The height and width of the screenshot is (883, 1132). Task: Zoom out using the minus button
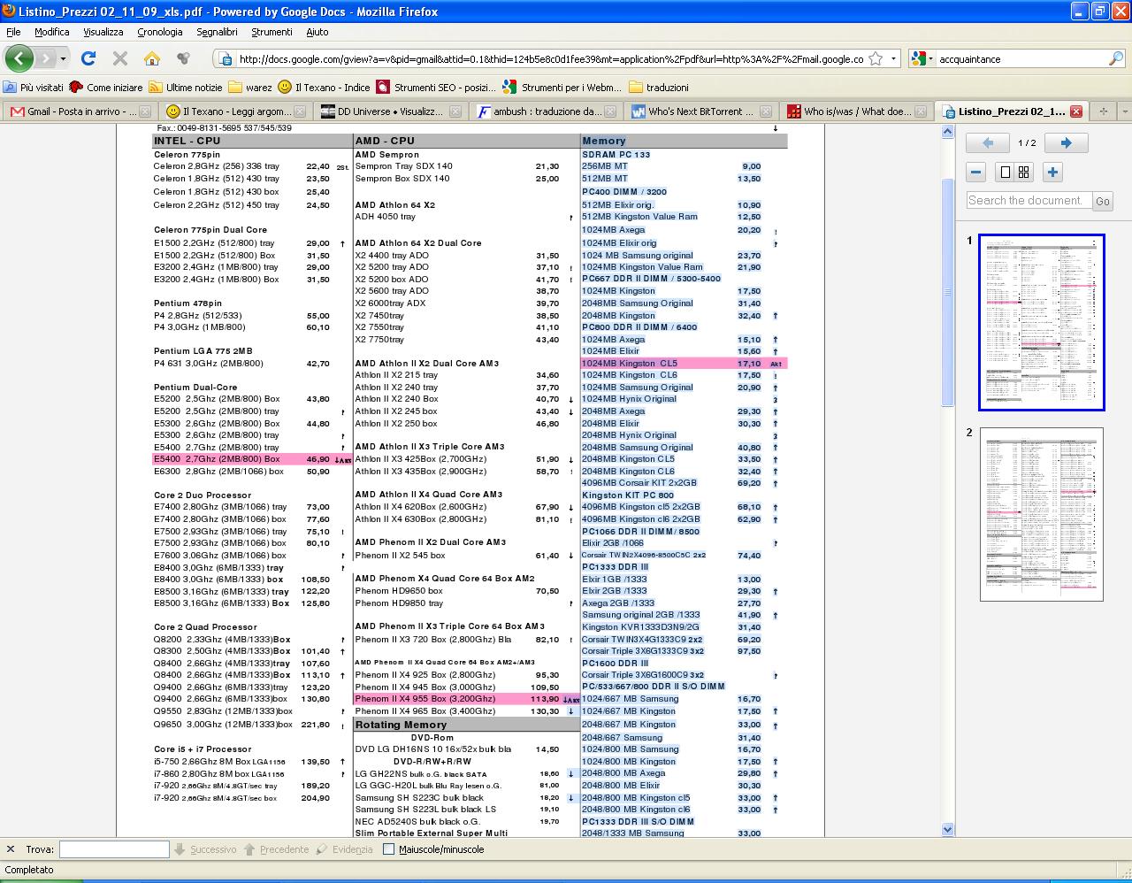[976, 173]
